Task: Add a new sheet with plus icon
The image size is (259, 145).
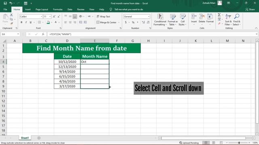Action: (39, 138)
